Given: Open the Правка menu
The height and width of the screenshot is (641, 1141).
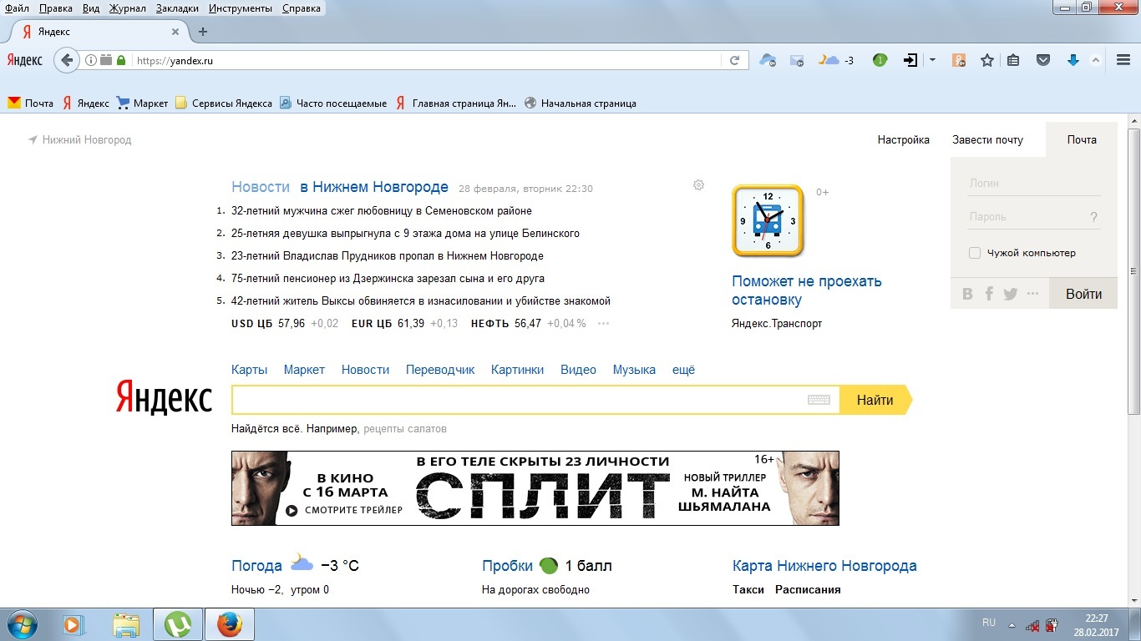Looking at the screenshot, I should tap(56, 8).
